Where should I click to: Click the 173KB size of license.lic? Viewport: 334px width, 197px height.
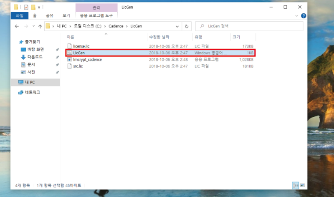[x=248, y=46]
